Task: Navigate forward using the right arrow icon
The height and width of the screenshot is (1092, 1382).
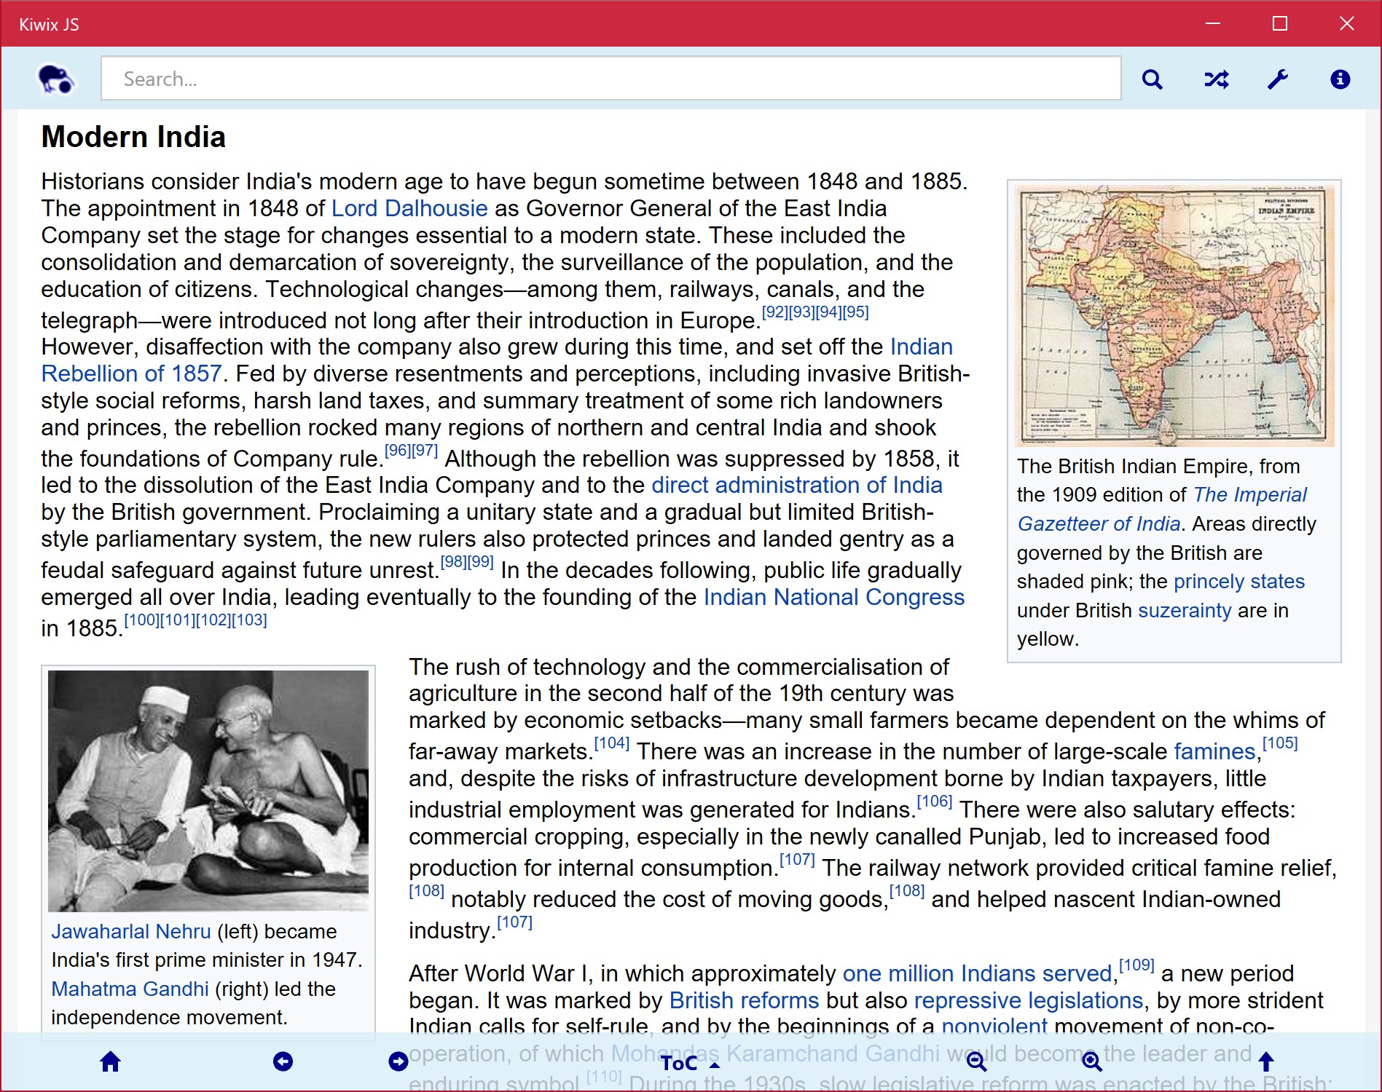Action: (398, 1062)
